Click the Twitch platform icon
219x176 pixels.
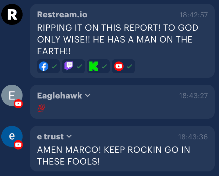(x=69, y=66)
